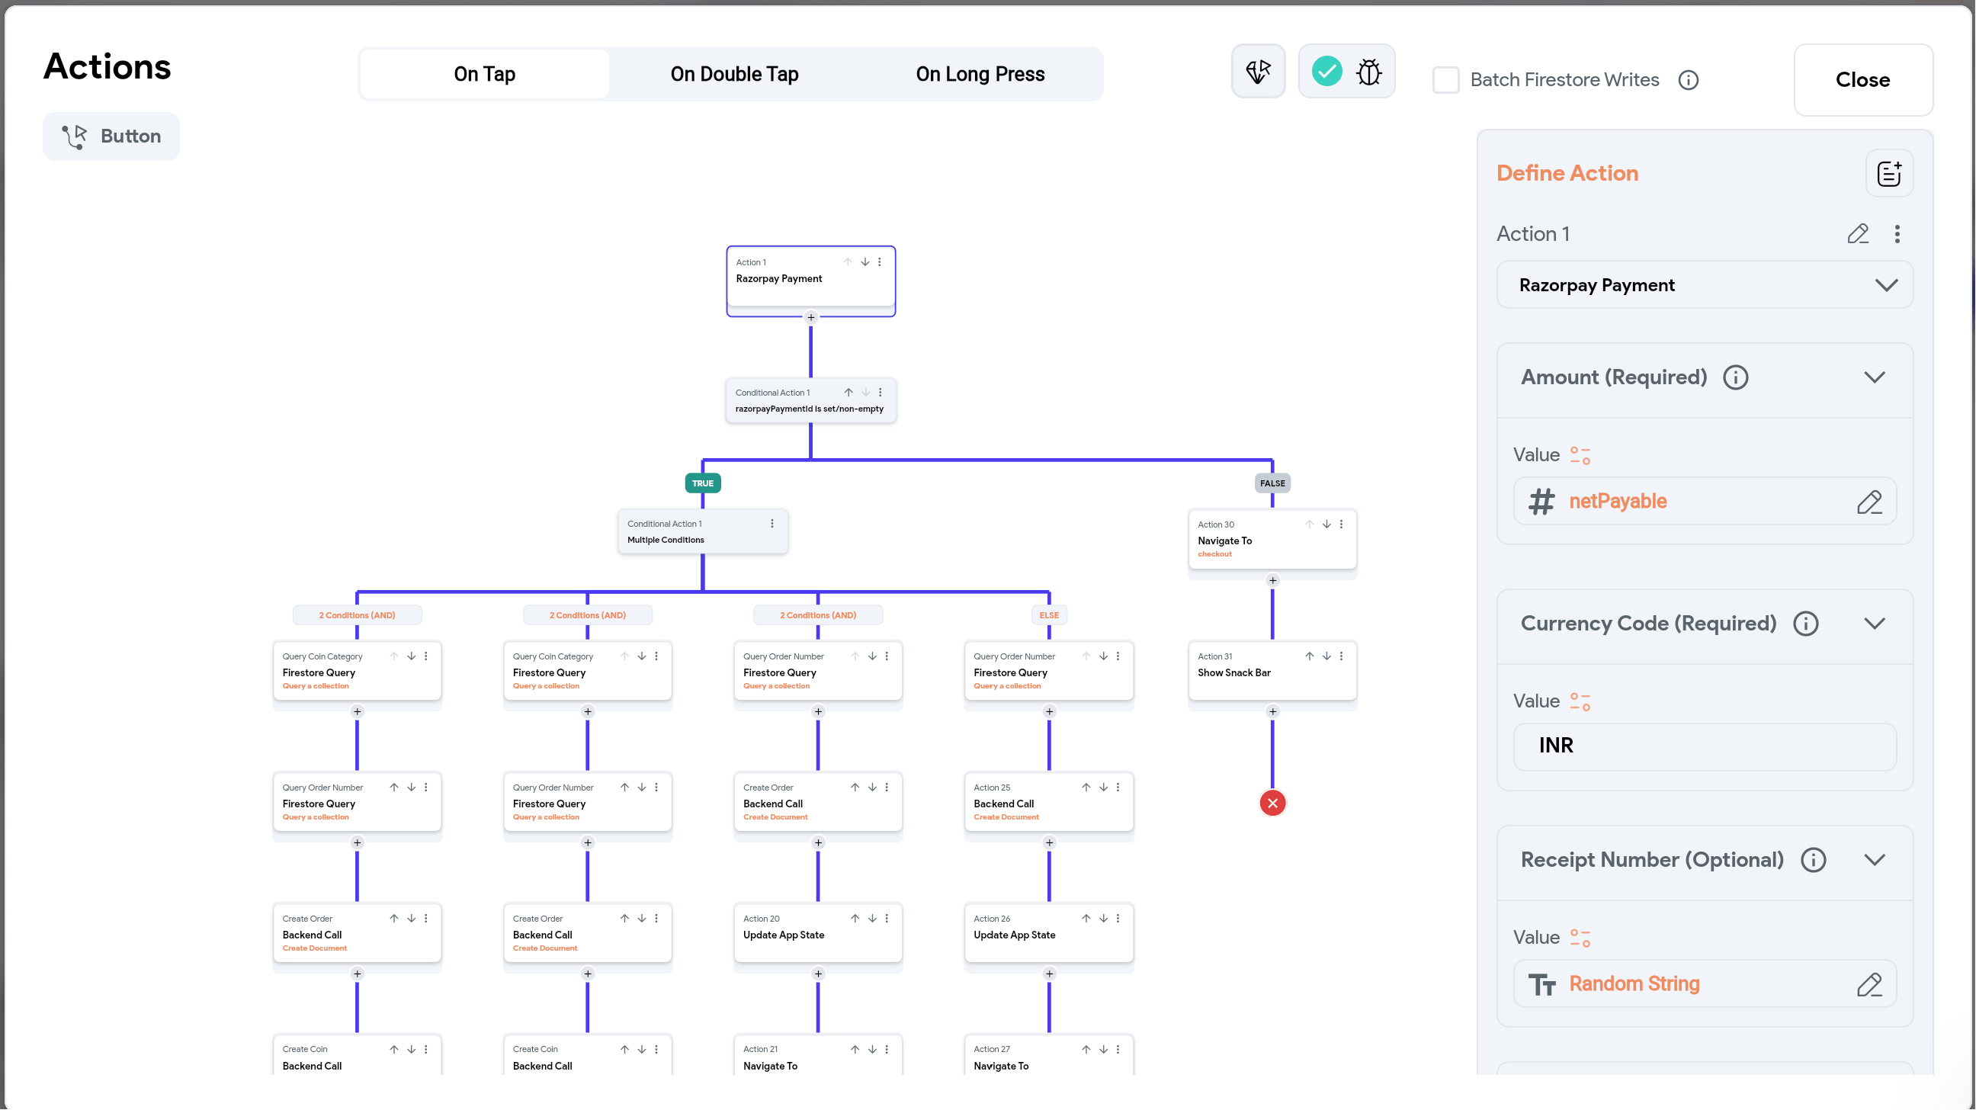Open the three-dot menu beside Action 1 title
Screen dimensions: 1976x1110
click(x=1897, y=234)
